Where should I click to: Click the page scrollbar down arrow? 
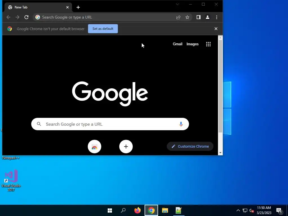pos(220,153)
